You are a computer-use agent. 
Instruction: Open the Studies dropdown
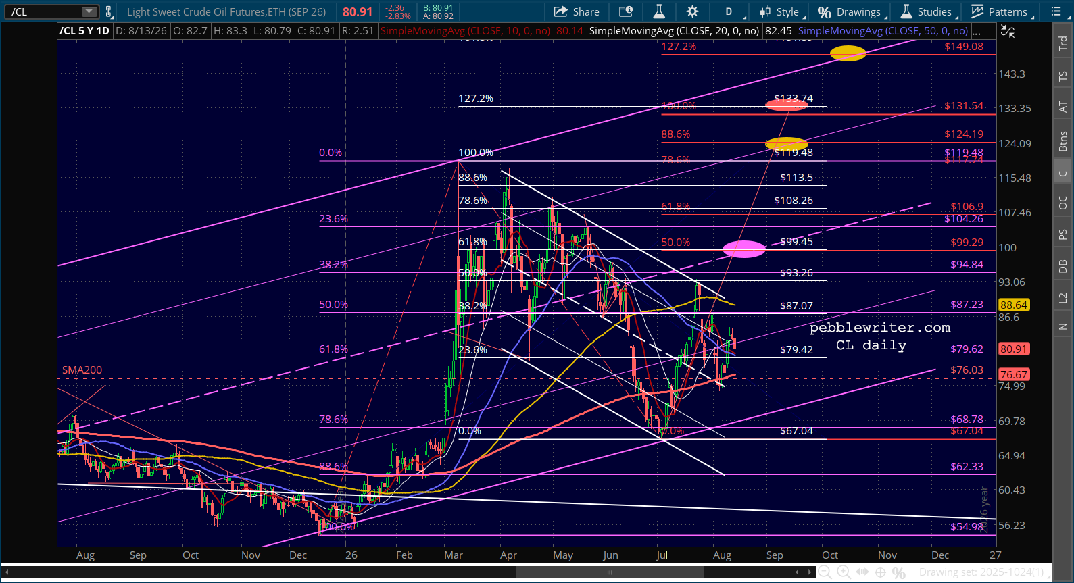pyautogui.click(x=929, y=11)
